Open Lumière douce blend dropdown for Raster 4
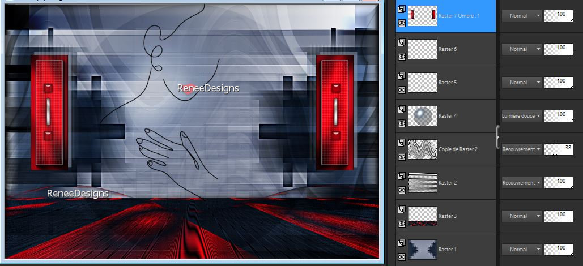The width and height of the screenshot is (583, 266). coord(522,116)
